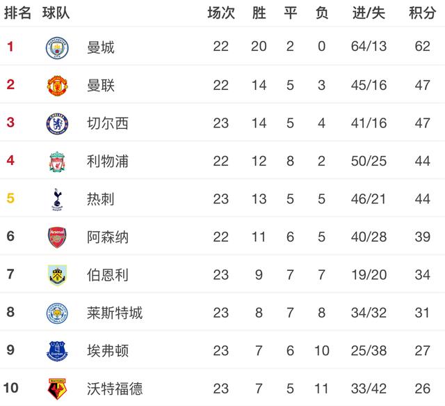This screenshot has height=406, width=445.
Task: Tap the Everton club crest
Action: (x=57, y=350)
